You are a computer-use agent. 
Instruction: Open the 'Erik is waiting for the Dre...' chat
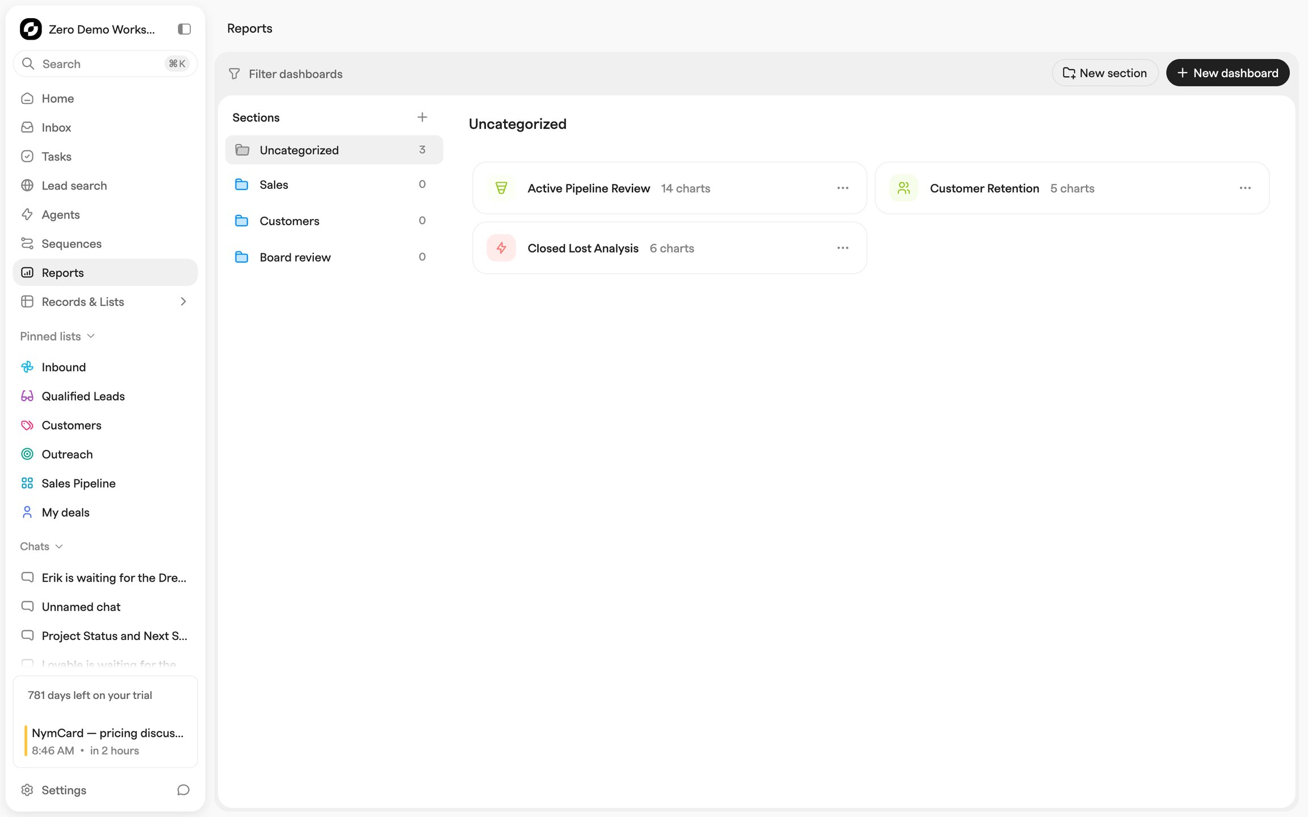click(105, 578)
